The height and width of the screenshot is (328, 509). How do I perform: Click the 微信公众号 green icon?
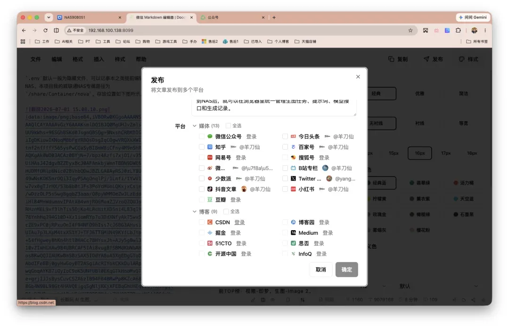(x=210, y=136)
